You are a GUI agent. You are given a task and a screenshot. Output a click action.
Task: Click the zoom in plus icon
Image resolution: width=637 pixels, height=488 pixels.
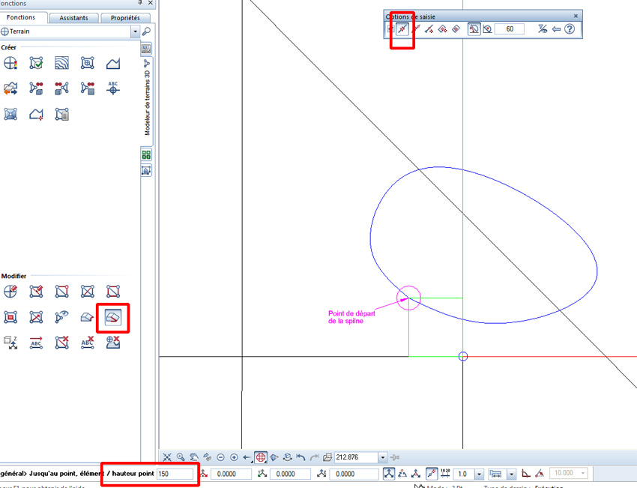[x=234, y=457]
